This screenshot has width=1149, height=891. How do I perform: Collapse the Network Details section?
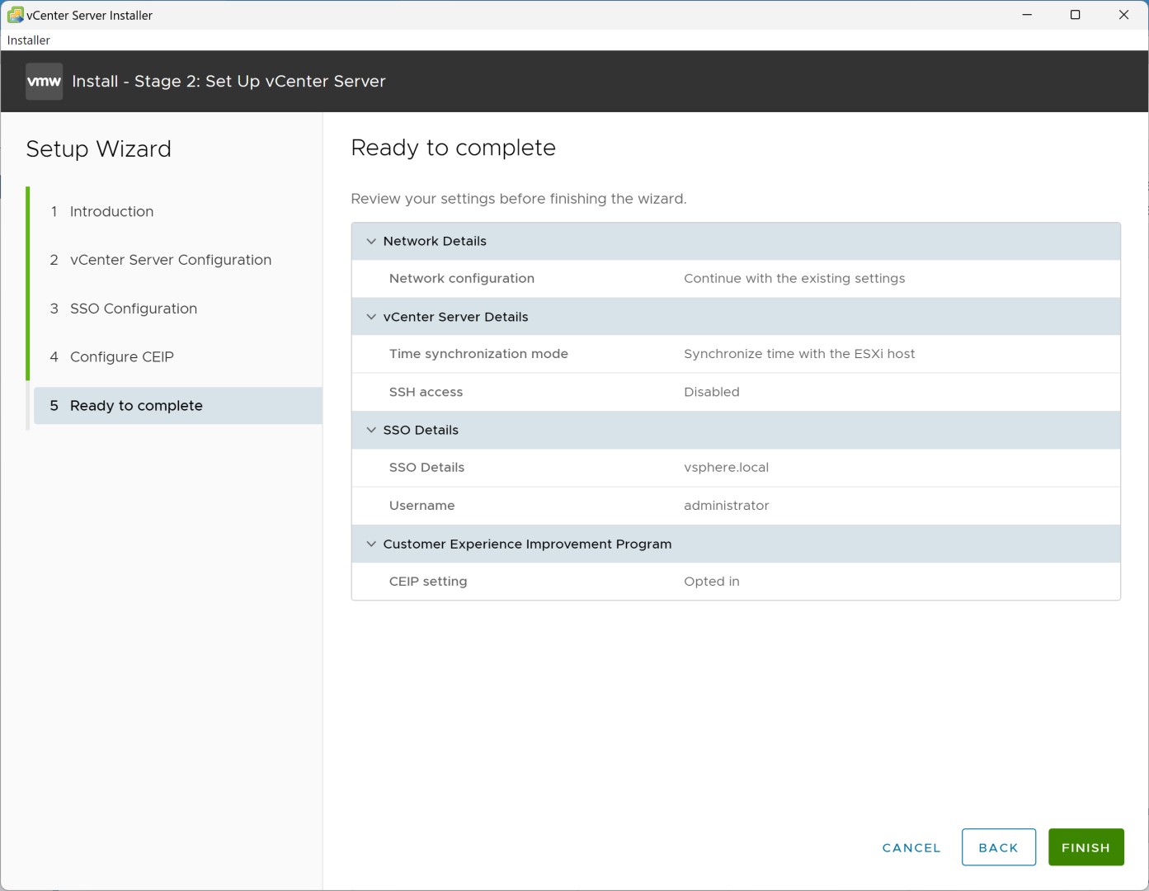tap(371, 241)
